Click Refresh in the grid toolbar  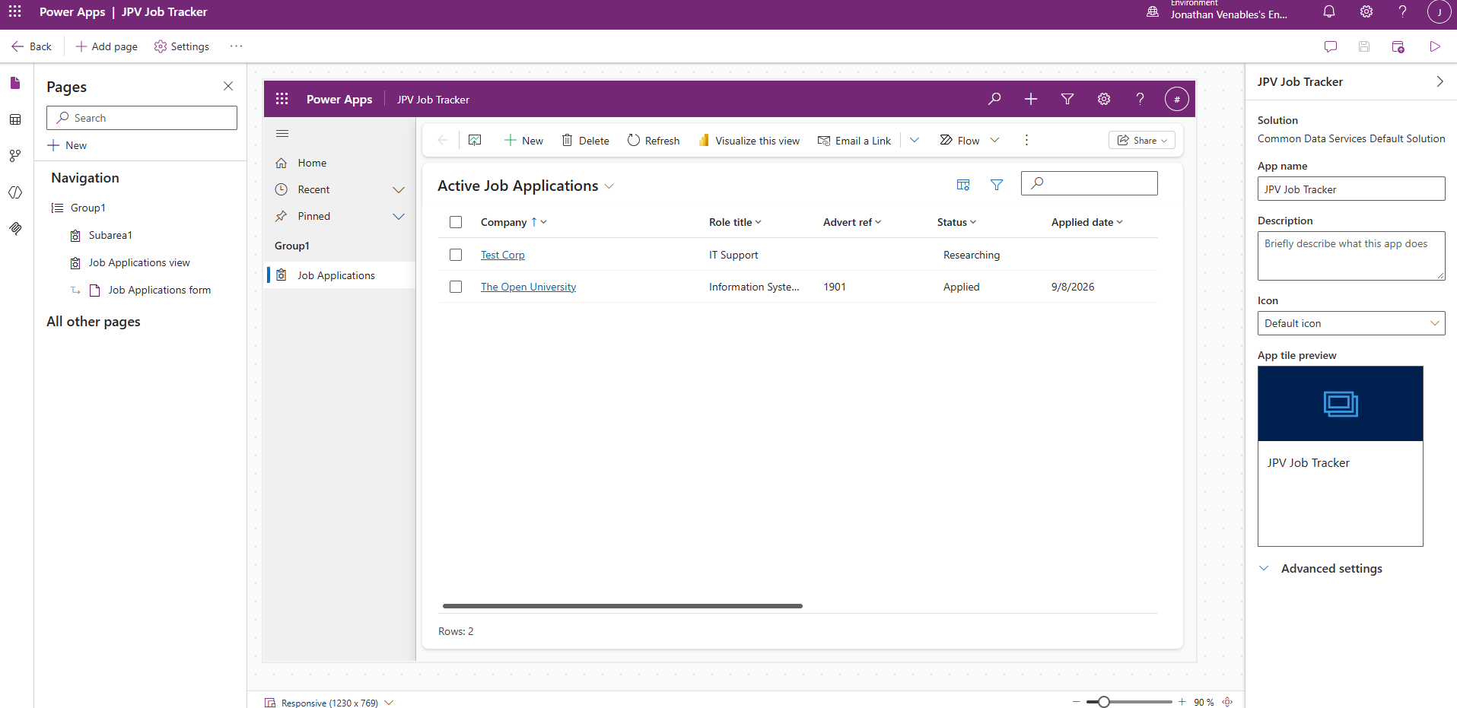point(654,140)
